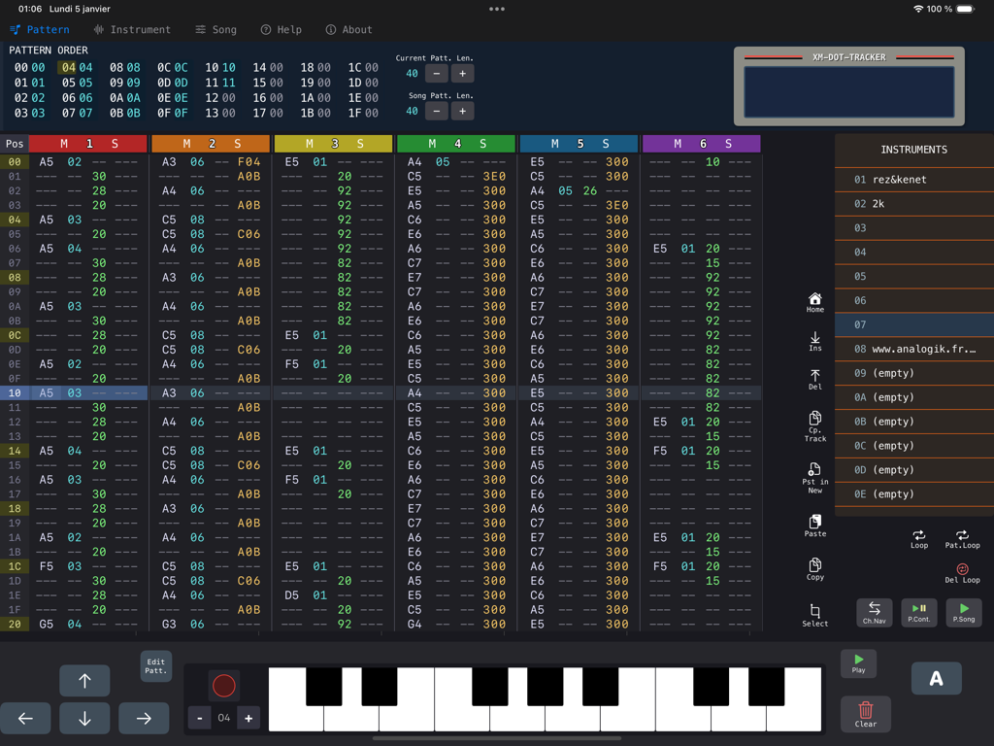
Task: Enable Pat.Loop pattern looping
Action: tap(962, 539)
